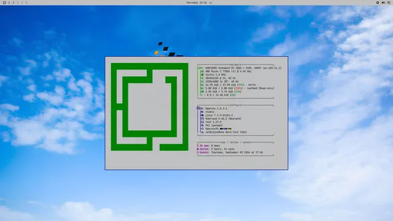This screenshot has height=221, width=393.
Task: Open the Omarchy menu icon in top bar
Action: [4, 2]
